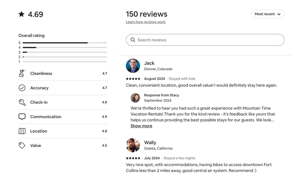Click the Accuracy checkmark circle icon
Screen dimensions: 305x183
click(x=22, y=88)
